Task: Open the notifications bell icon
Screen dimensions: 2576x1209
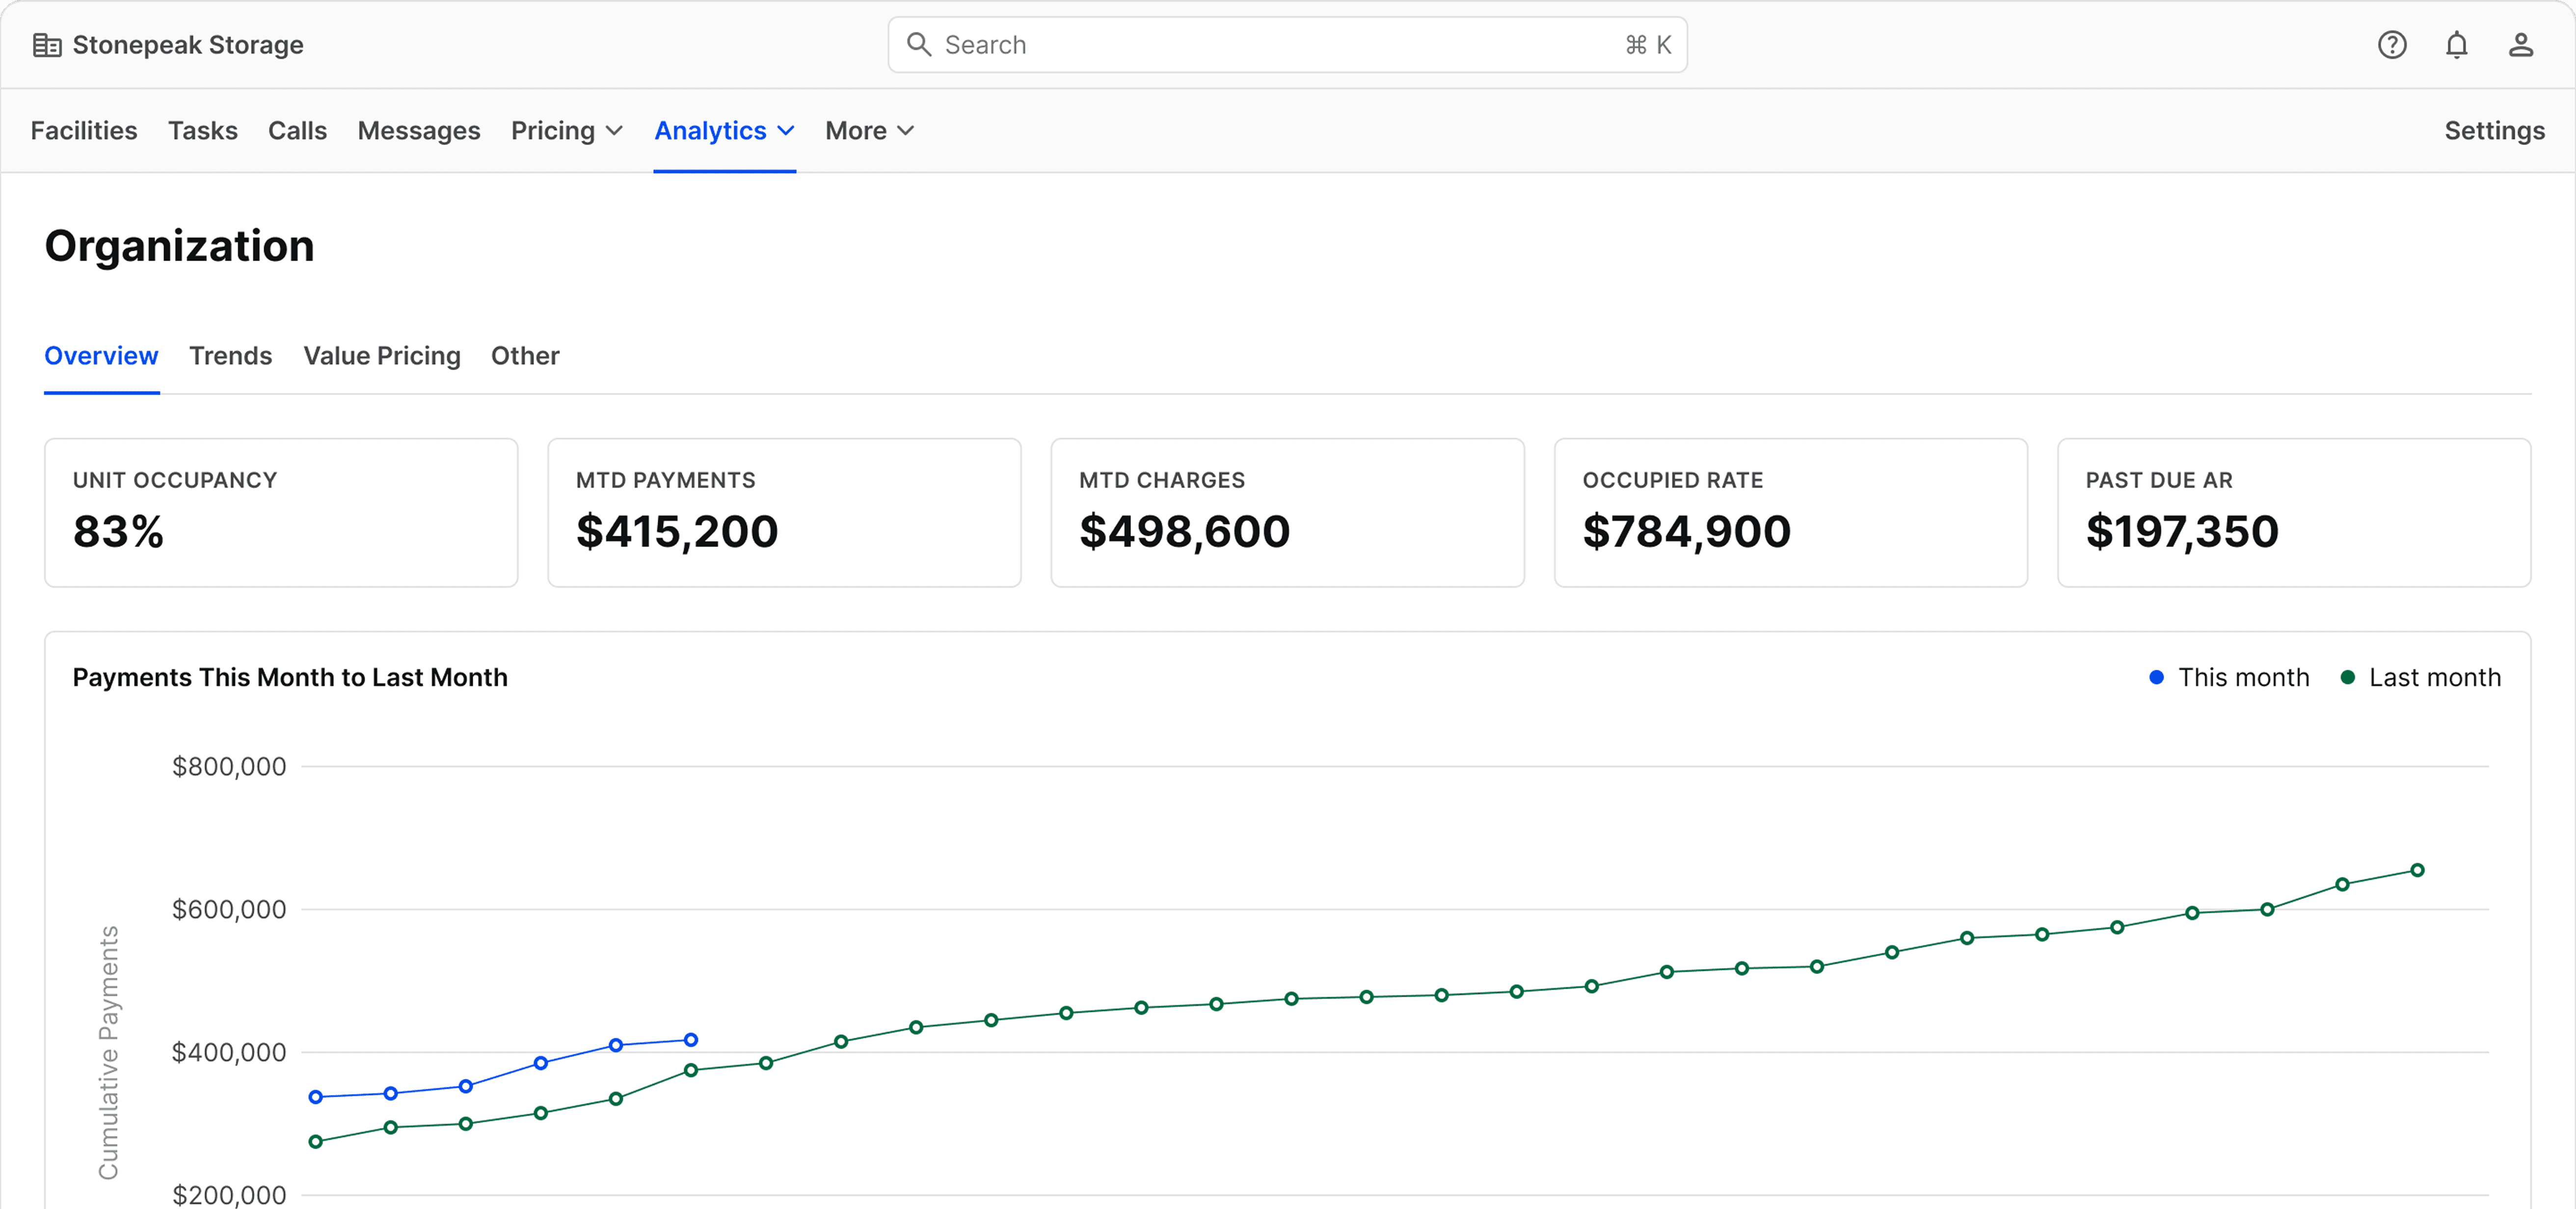Action: (2456, 45)
